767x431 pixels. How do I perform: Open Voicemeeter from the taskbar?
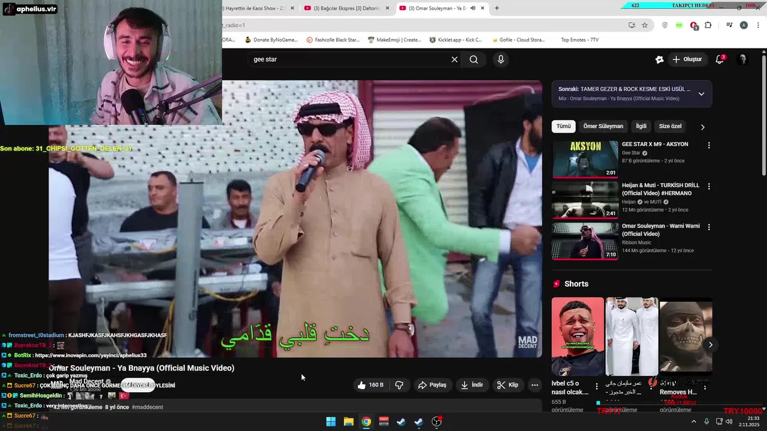384,421
